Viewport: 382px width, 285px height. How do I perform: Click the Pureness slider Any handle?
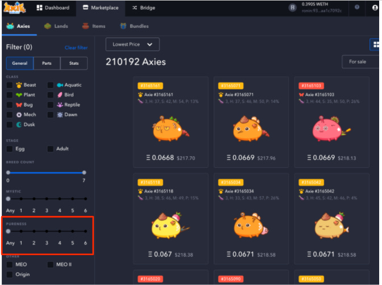9,232
